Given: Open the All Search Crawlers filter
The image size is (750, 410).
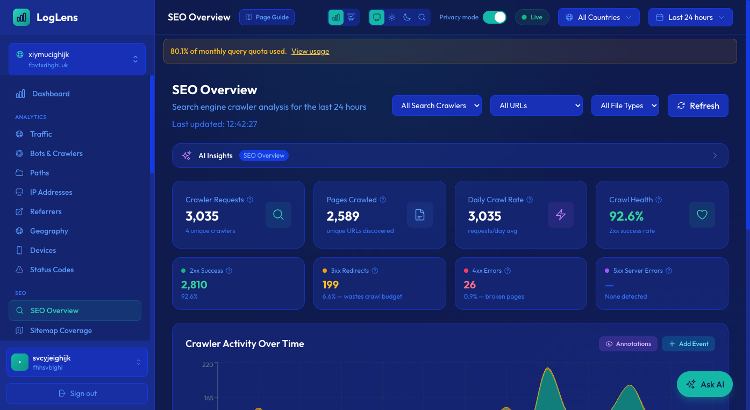Looking at the screenshot, I should (437, 105).
